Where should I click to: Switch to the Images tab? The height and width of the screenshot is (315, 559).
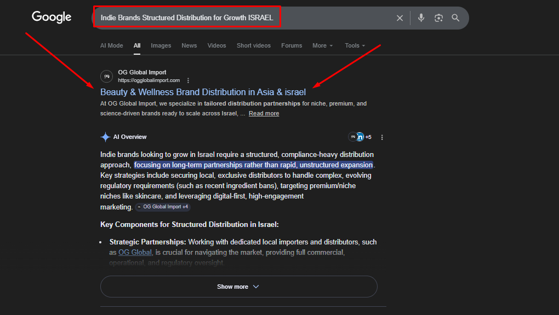point(161,45)
